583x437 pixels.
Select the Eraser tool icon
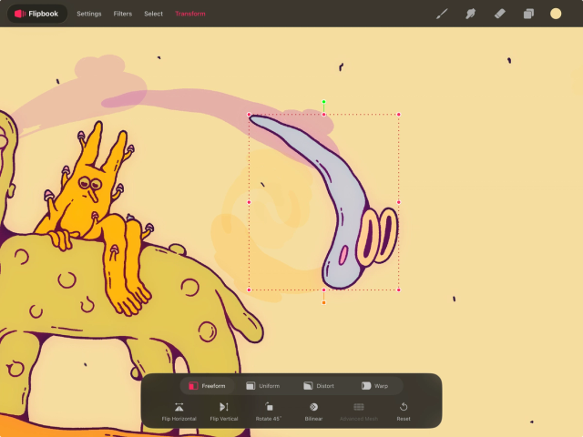click(499, 14)
